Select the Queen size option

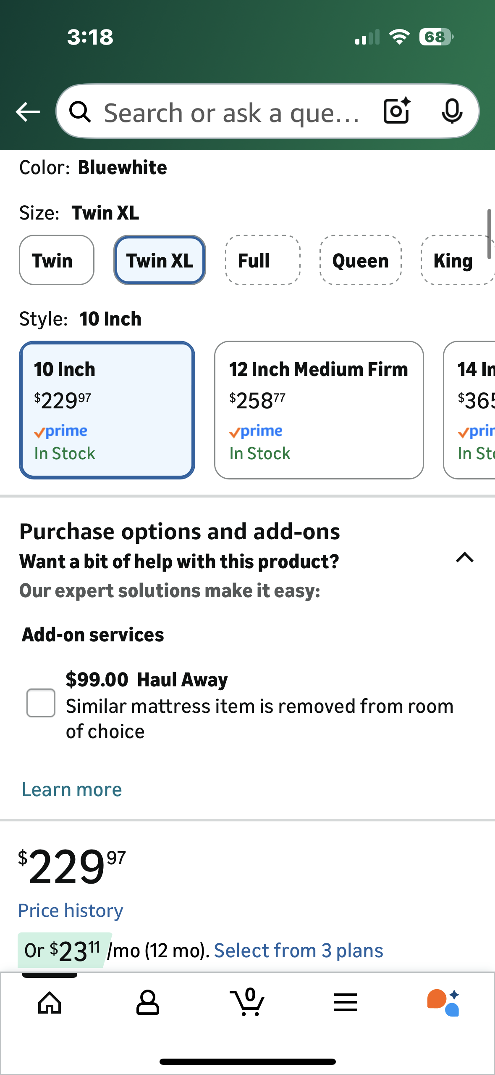click(x=360, y=260)
